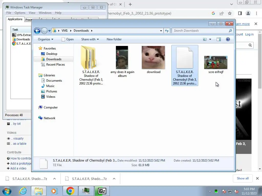This screenshot has width=262, height=196.
Task: Select the cat image named download
Action: (x=153, y=57)
